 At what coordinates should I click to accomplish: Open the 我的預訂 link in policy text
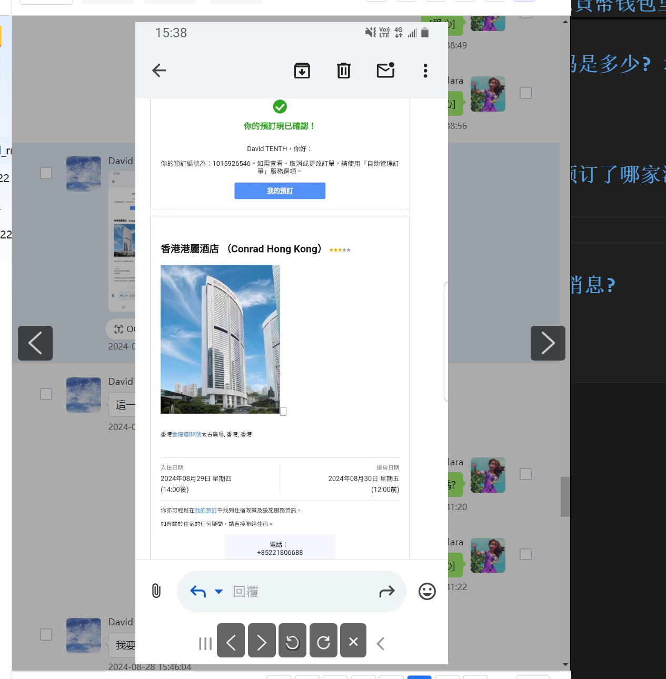206,510
